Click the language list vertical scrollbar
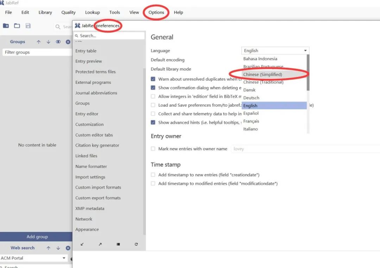Viewport: 380px width, 268px height. 308,73
